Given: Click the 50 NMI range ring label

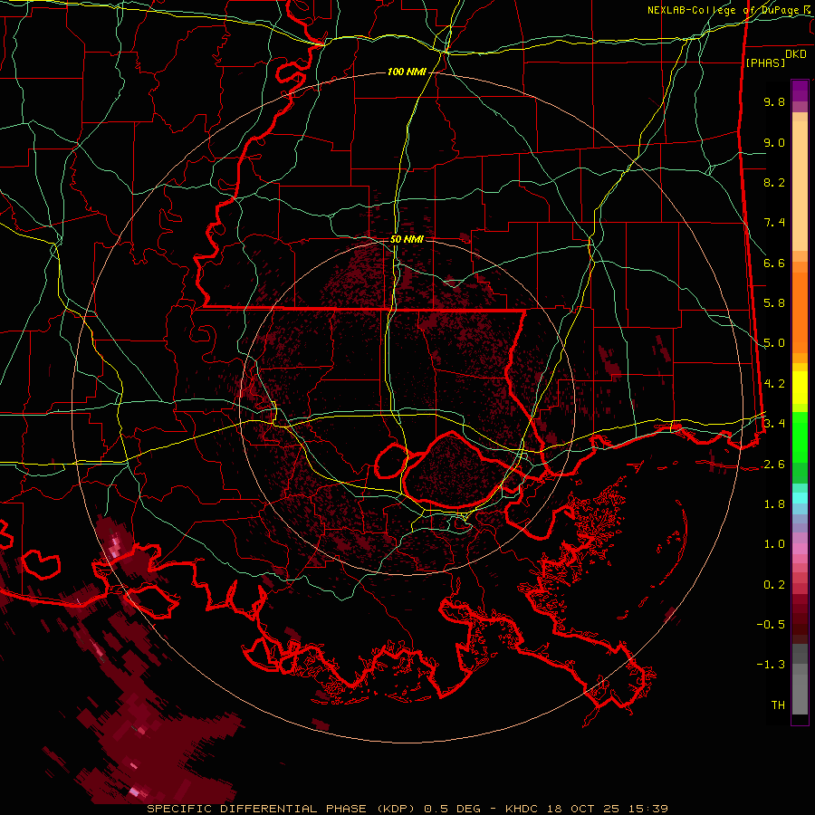Looking at the screenshot, I should point(407,239).
